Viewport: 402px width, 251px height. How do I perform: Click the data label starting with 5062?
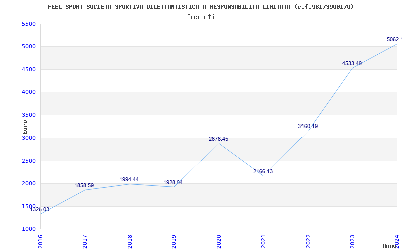tap(394, 39)
